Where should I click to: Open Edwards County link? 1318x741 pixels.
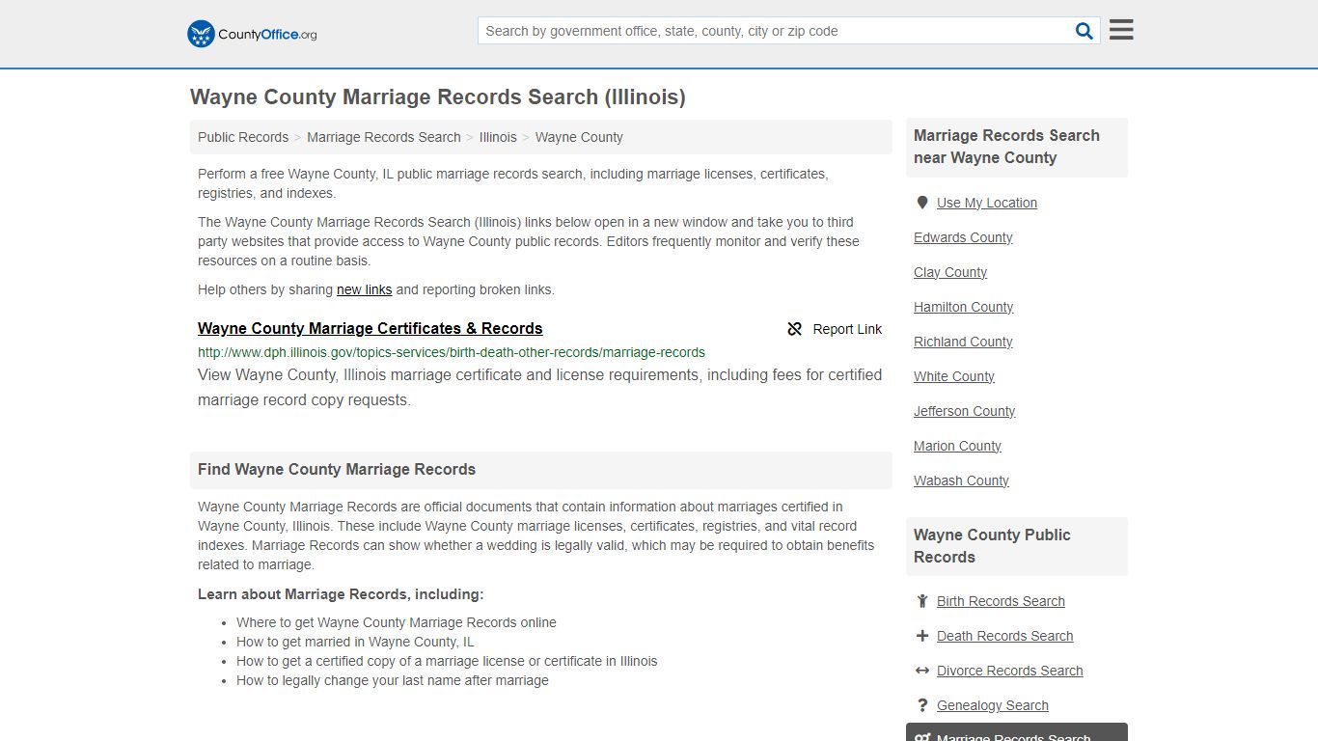click(963, 237)
